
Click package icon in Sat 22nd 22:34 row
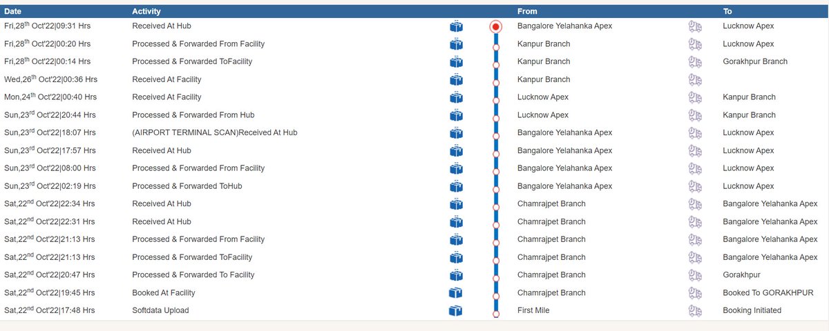tap(456, 204)
